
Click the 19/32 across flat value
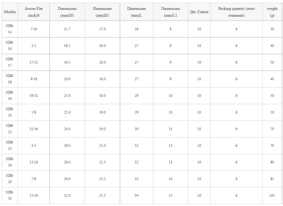(34, 96)
